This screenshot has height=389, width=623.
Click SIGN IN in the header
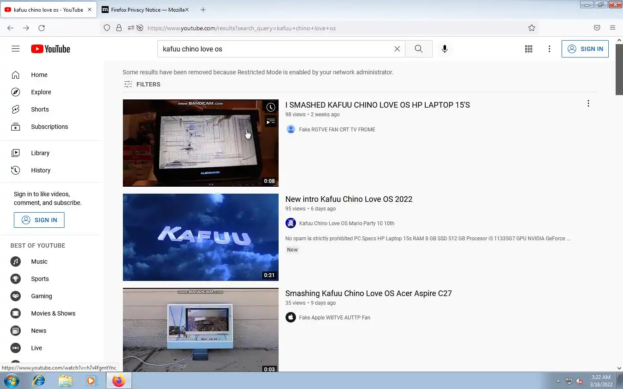tap(585, 49)
